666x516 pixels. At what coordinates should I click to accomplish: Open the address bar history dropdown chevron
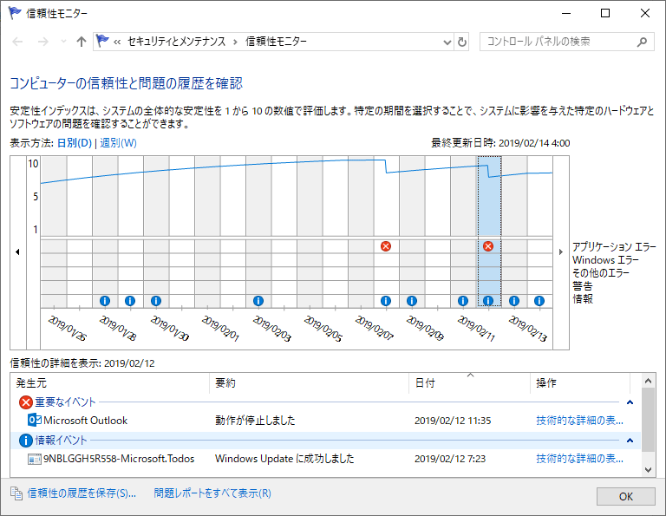pyautogui.click(x=447, y=42)
